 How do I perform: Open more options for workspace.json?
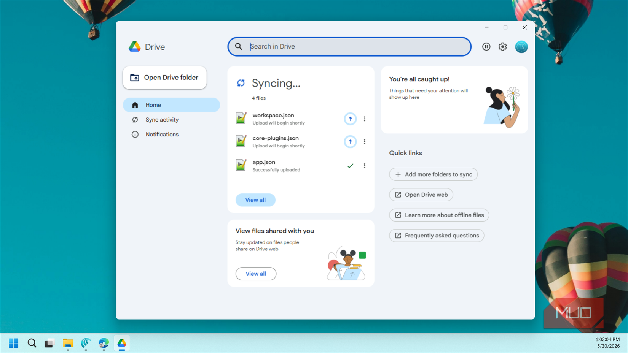365,119
